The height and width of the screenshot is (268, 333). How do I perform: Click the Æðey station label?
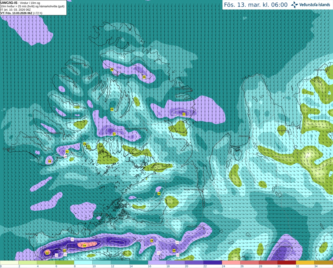pos(115,74)
